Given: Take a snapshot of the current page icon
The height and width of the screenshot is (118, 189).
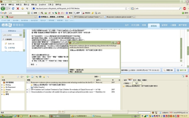Looking at the screenshot, I should [40, 77].
